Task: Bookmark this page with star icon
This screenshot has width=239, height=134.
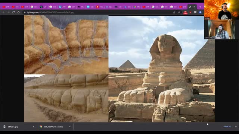Action: (179, 12)
